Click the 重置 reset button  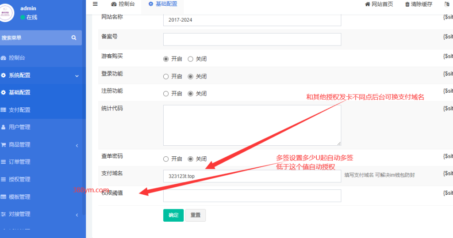coord(196,215)
